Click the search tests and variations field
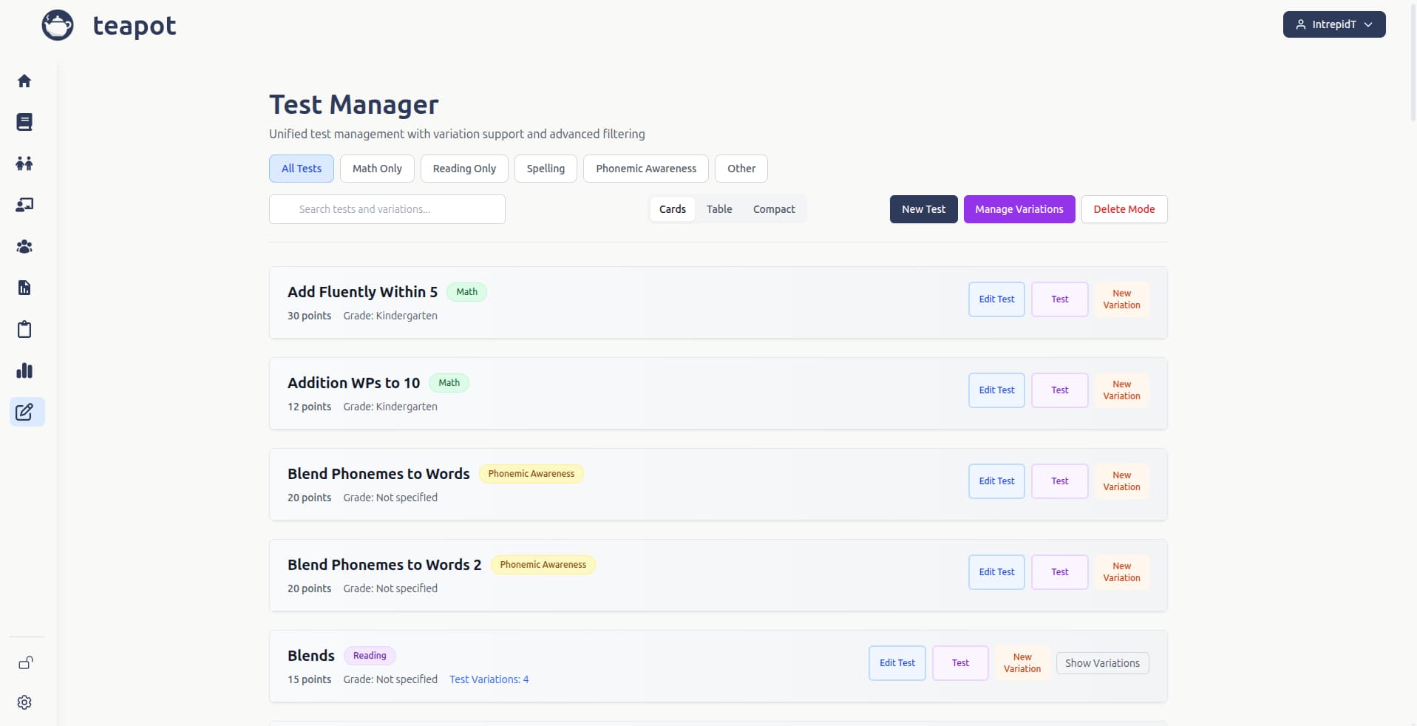The width and height of the screenshot is (1417, 726). click(x=387, y=208)
